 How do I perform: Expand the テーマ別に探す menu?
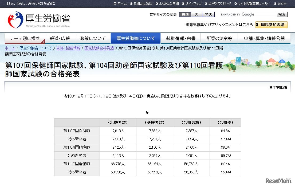[25, 38]
